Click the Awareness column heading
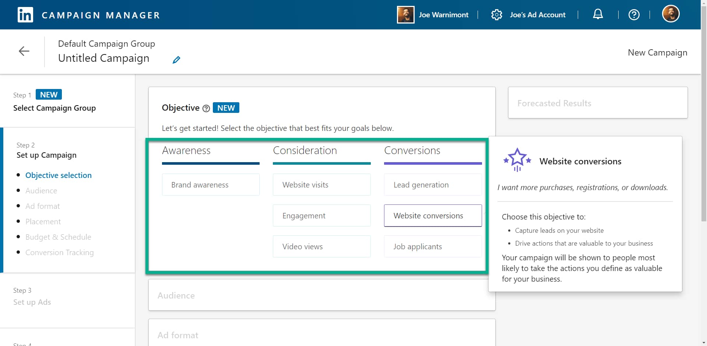 coord(186,150)
